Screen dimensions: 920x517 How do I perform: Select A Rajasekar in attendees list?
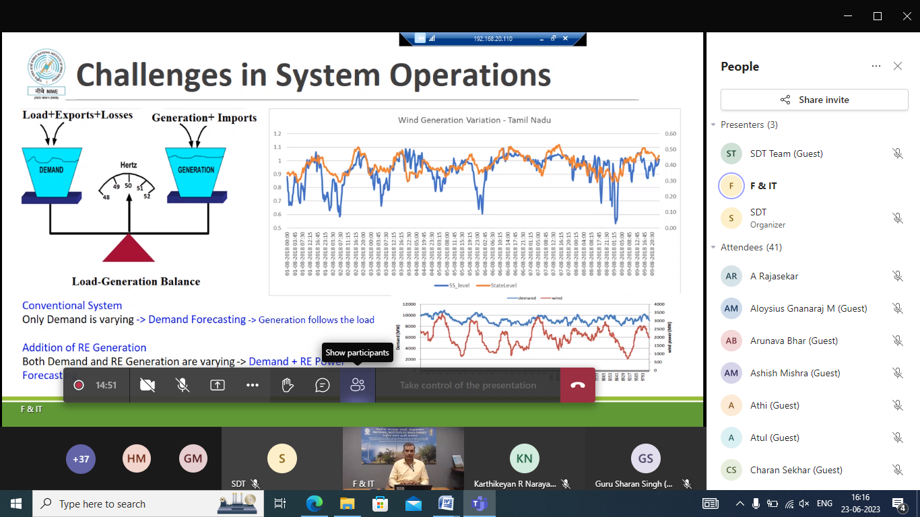775,276
